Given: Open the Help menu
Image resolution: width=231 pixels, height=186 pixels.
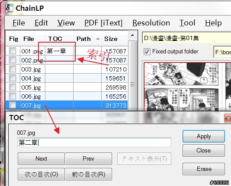Looking at the screenshot, I should click(x=213, y=23).
